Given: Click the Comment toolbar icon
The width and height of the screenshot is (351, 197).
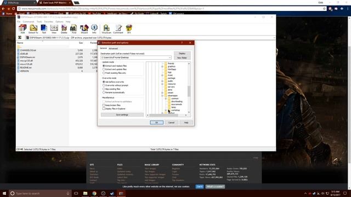Looking at the screenshot, I should point(118,29).
